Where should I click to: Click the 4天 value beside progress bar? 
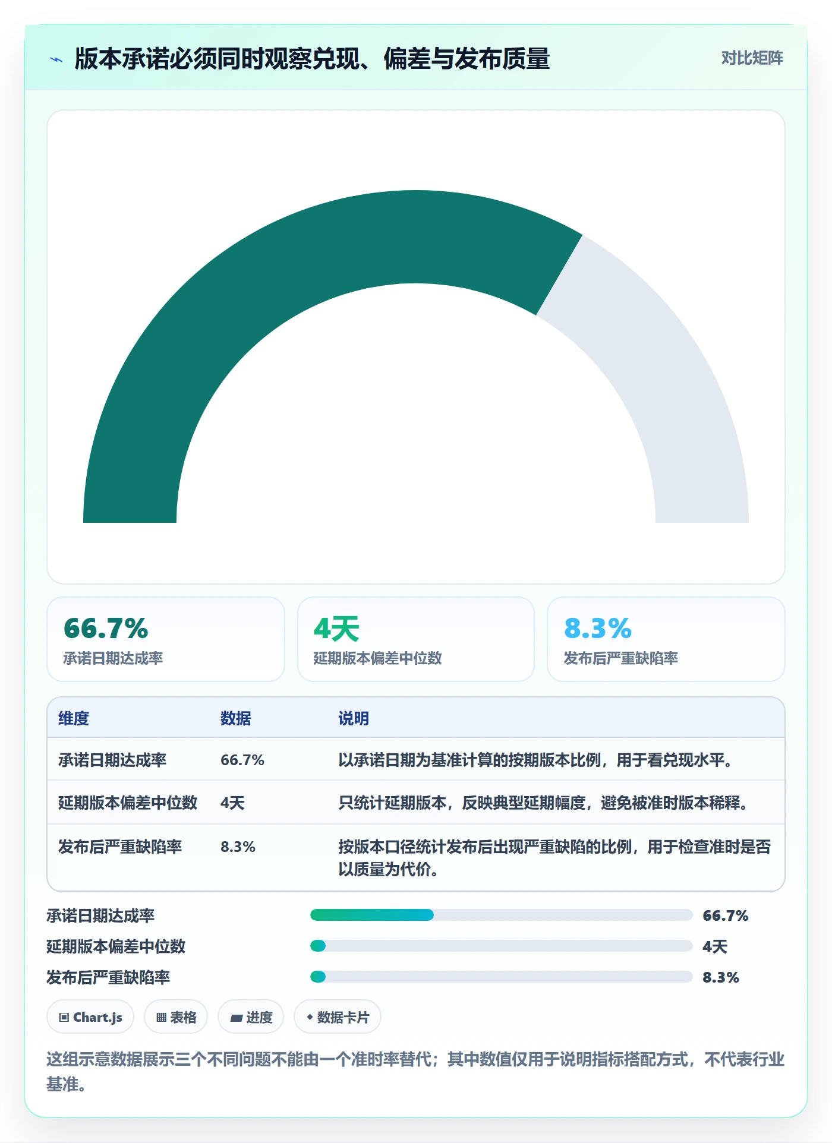click(x=715, y=946)
